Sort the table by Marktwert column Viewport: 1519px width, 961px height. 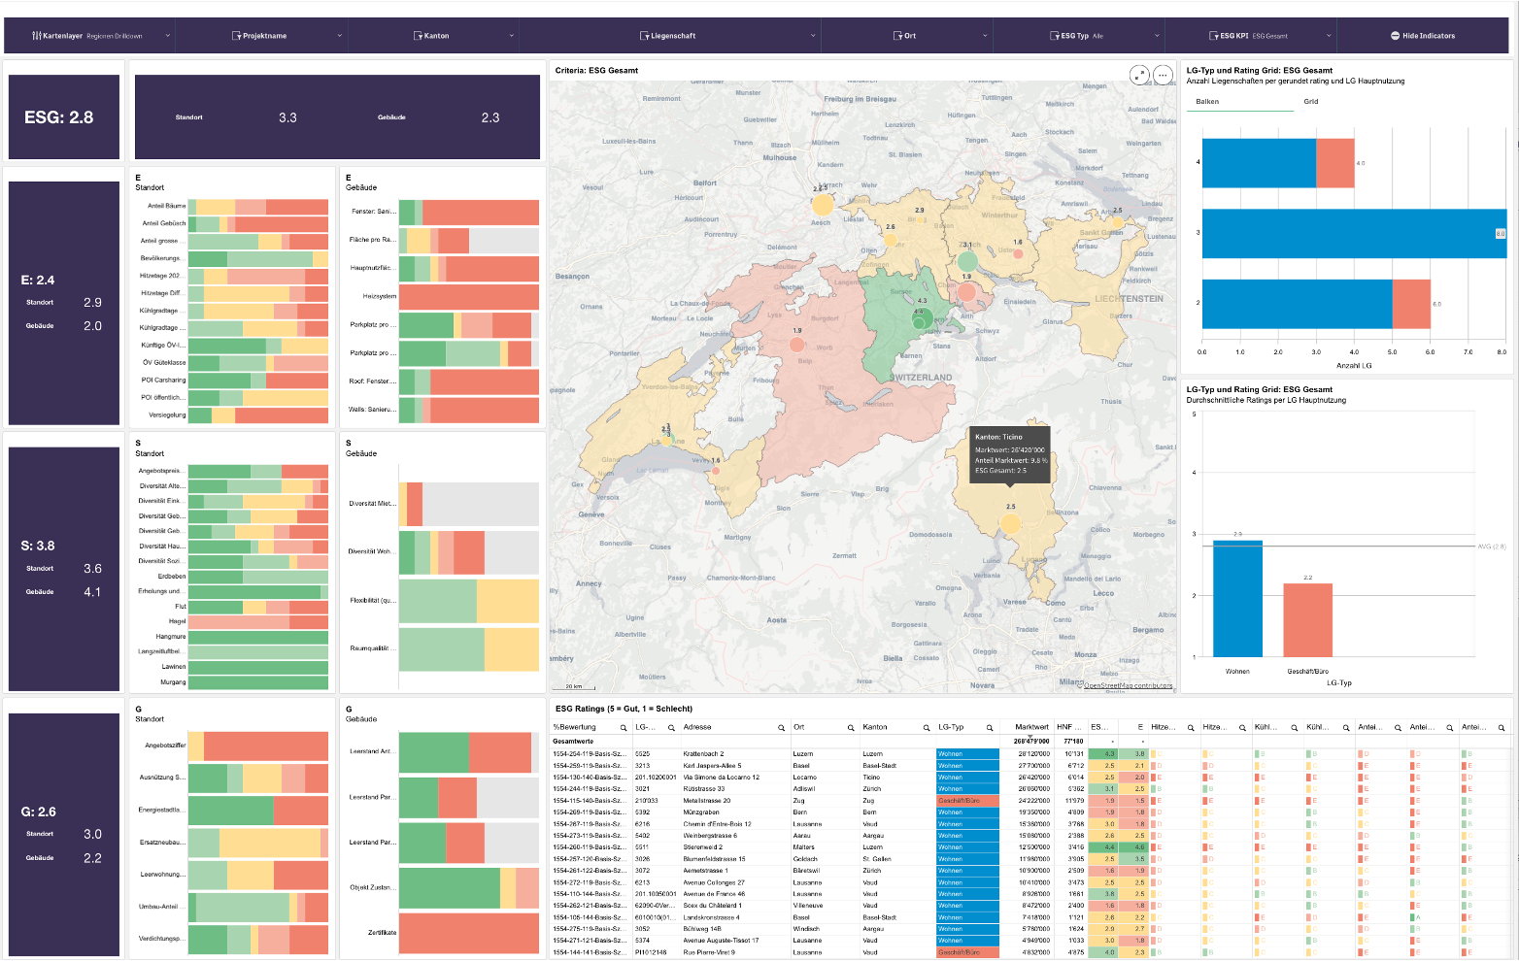pyautogui.click(x=1031, y=727)
